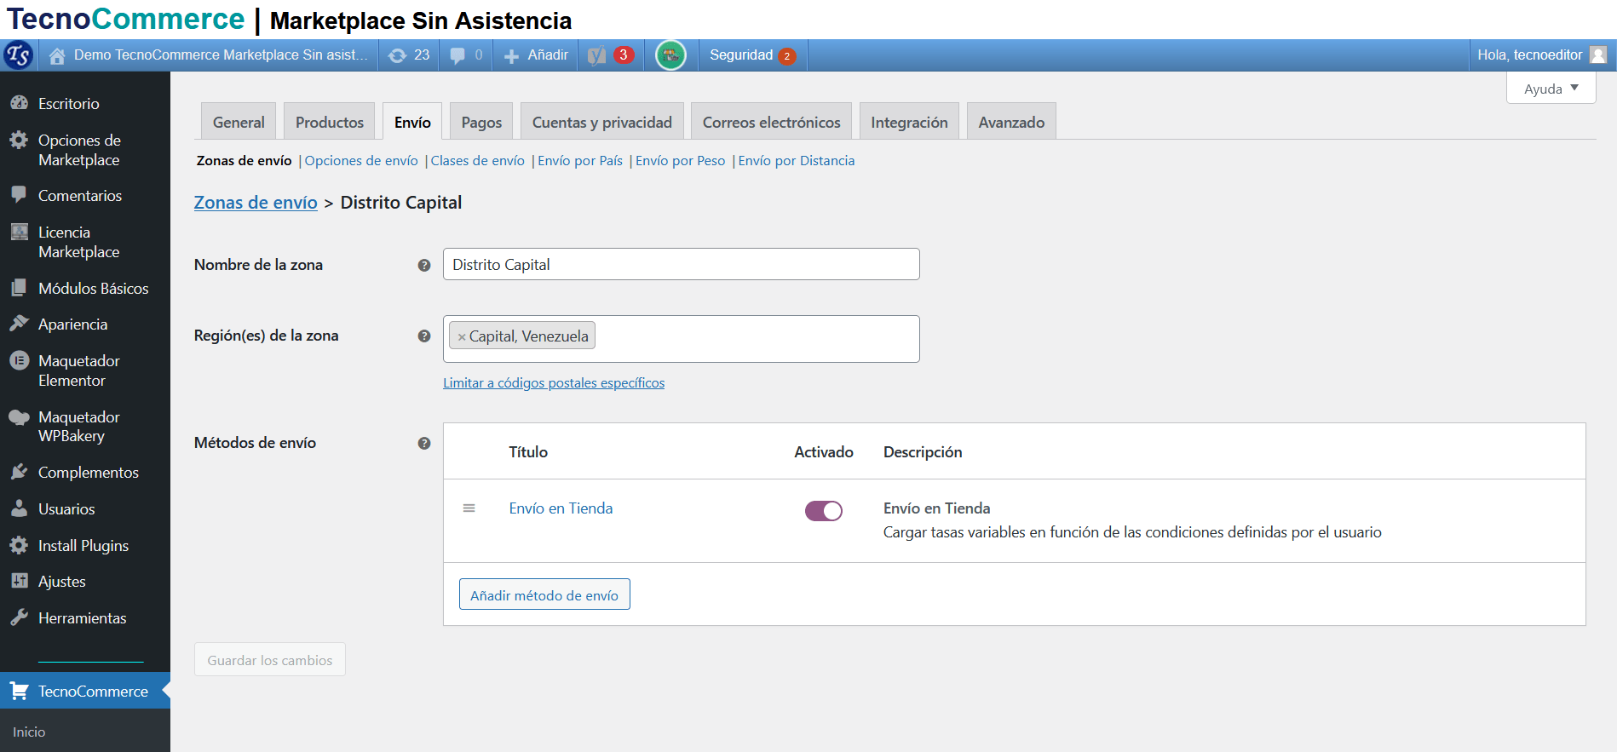Click the green circular store icon in admin bar

671,55
